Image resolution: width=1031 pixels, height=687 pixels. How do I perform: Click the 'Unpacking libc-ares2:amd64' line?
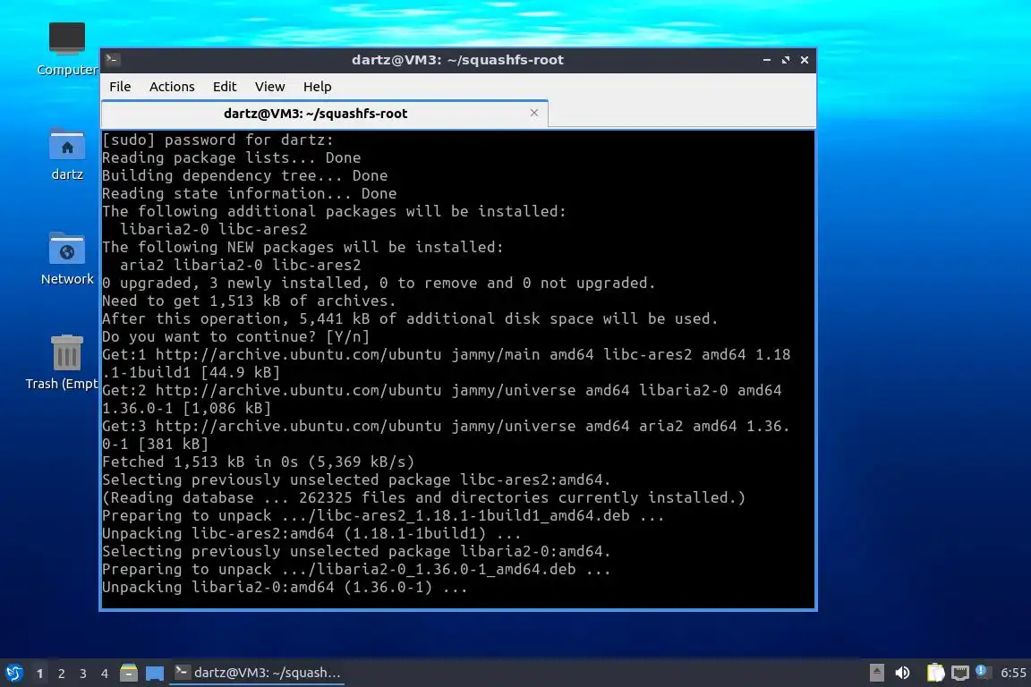(x=311, y=534)
